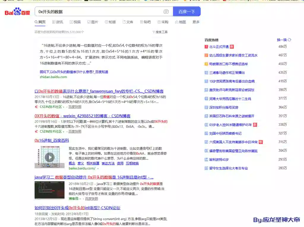The height and width of the screenshot is (227, 304).
Task: Open the 贴吧 tab
Action: pos(145,22)
